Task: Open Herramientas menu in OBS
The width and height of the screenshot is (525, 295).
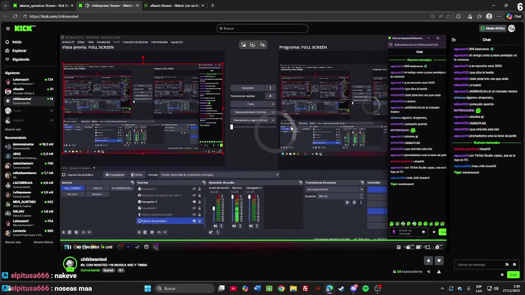Action: (159, 42)
